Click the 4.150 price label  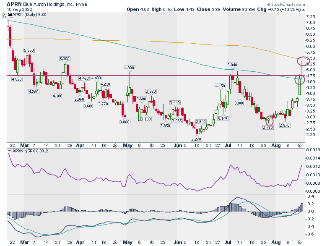[220, 86]
